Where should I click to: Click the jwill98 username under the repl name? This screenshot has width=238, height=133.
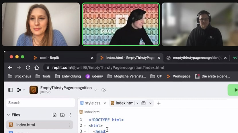[45, 92]
